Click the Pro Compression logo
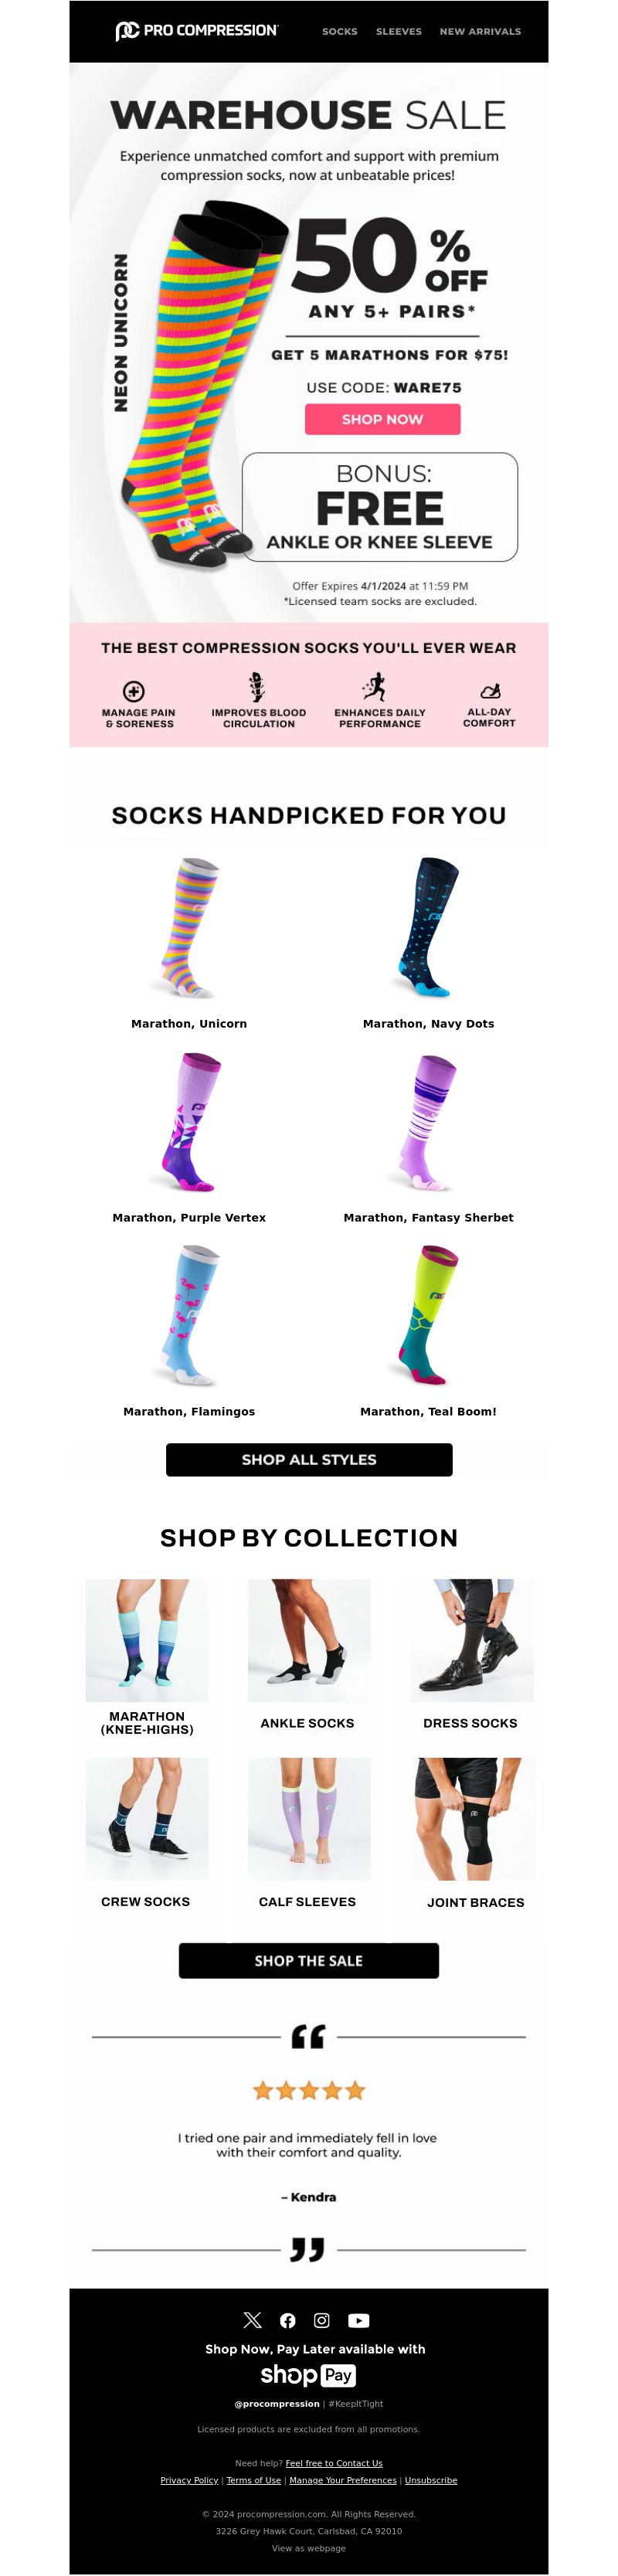618x2576 pixels. tap(196, 31)
